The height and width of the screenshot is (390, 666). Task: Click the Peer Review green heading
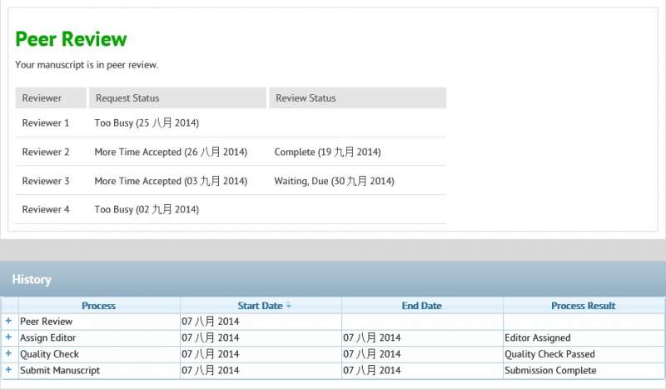[x=72, y=39]
